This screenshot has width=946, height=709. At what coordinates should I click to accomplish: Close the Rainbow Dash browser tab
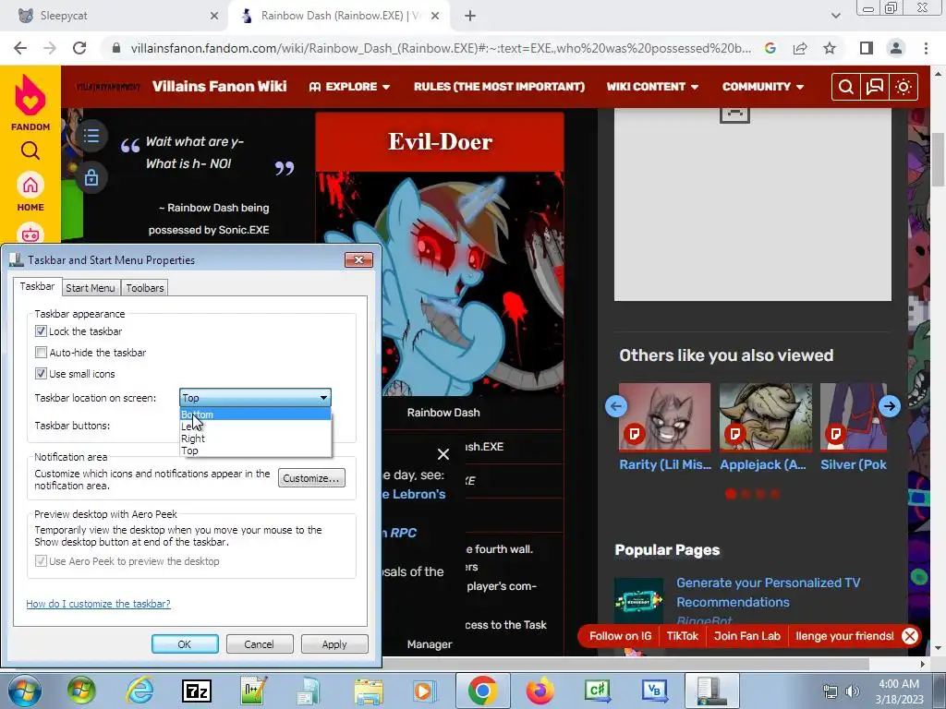click(x=435, y=16)
